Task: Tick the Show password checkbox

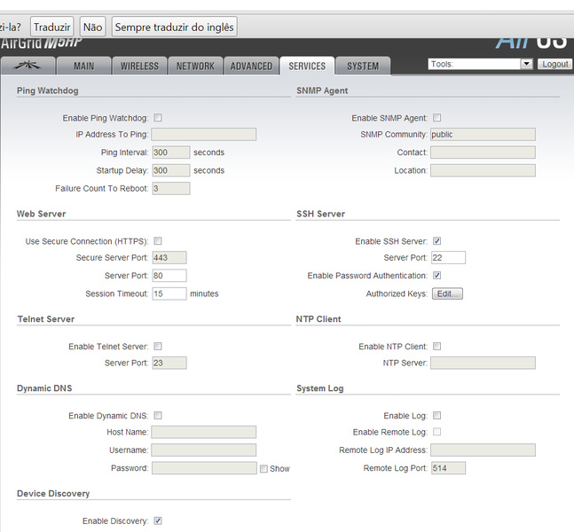Action: click(x=263, y=468)
